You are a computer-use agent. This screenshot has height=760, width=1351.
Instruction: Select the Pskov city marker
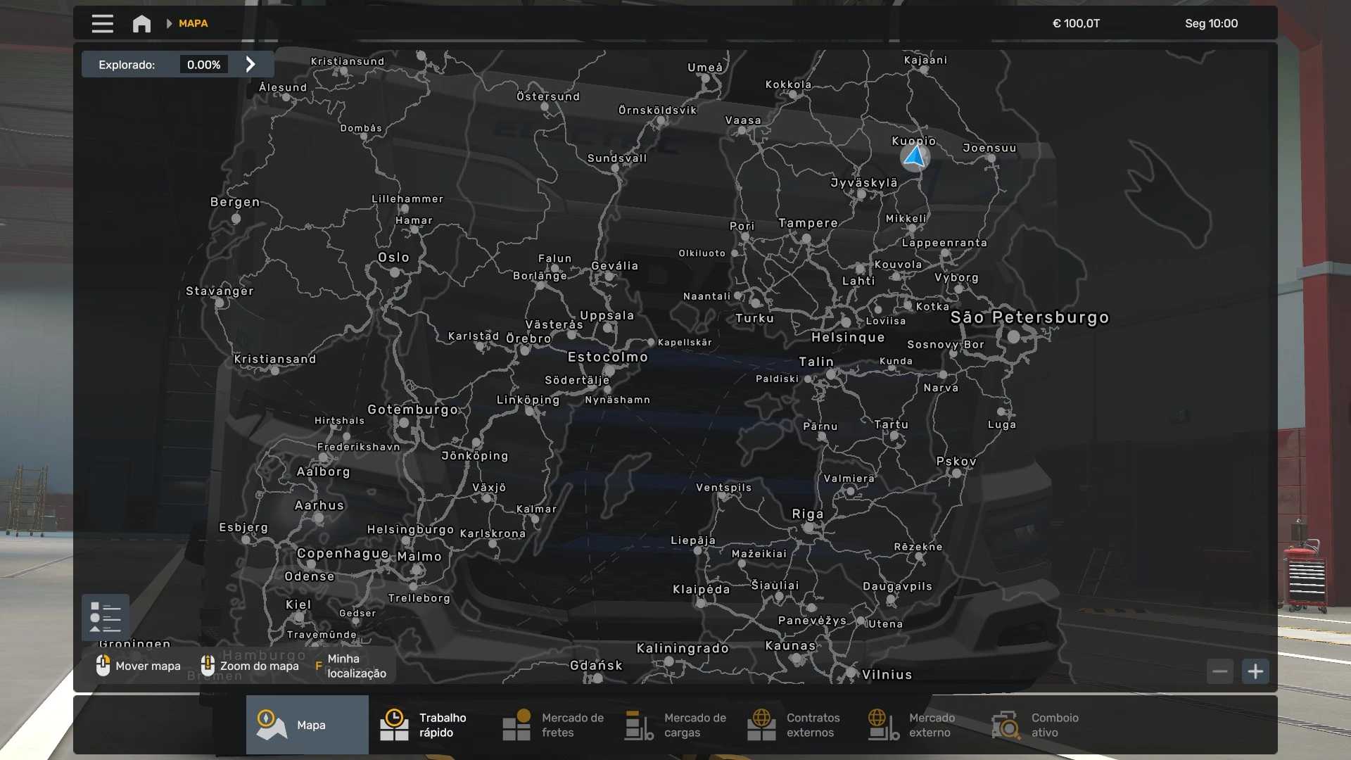pos(956,474)
